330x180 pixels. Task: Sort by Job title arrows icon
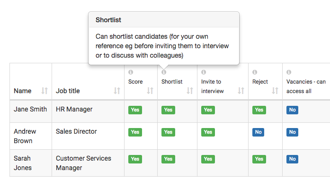(117, 91)
